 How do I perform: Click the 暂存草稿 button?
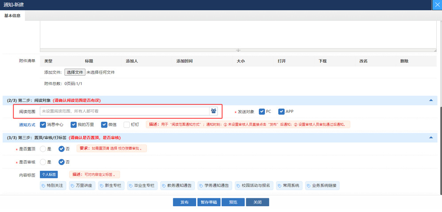(209, 202)
